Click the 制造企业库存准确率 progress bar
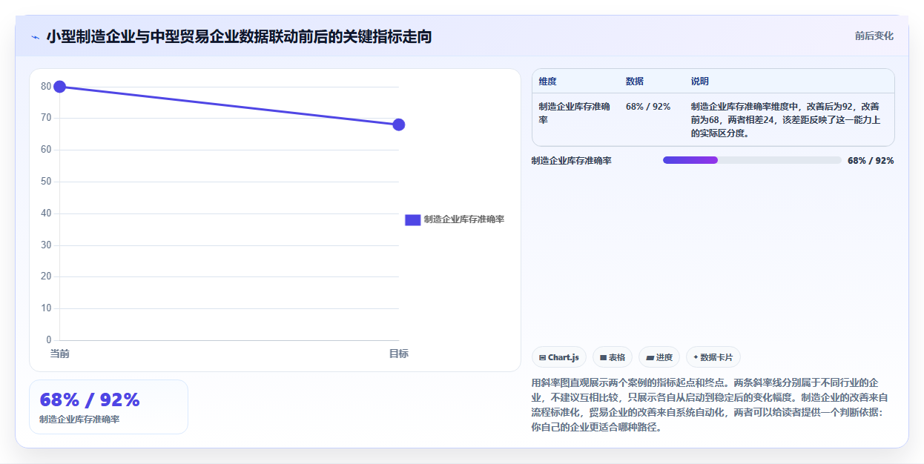 (752, 160)
